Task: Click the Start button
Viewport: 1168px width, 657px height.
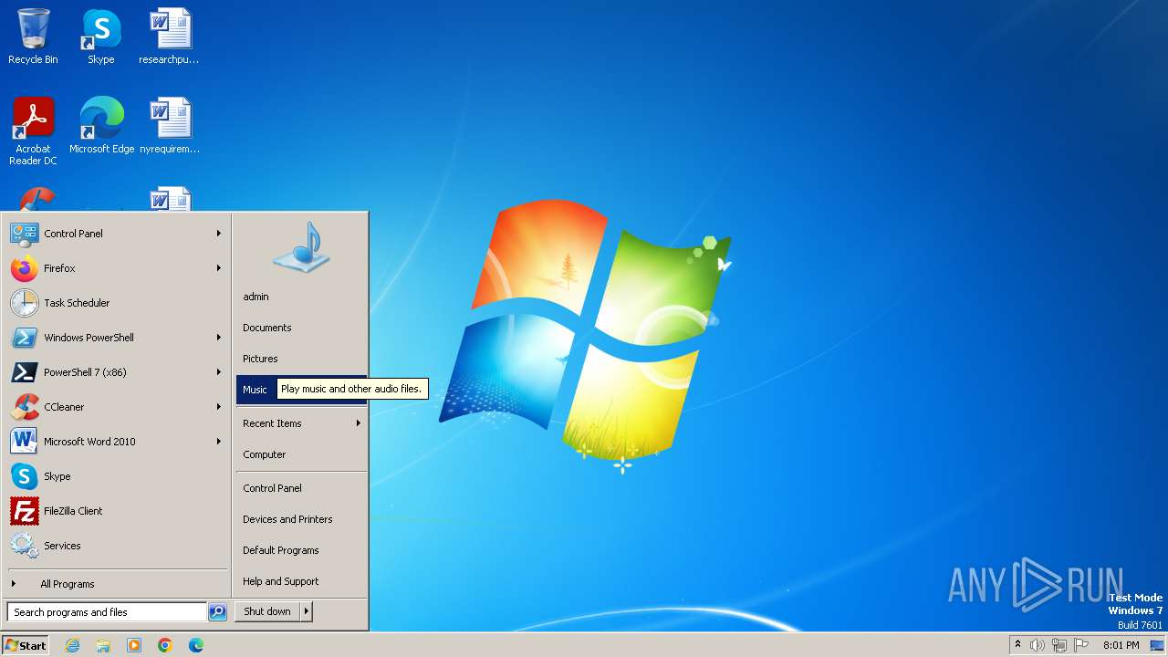Action: (x=26, y=645)
